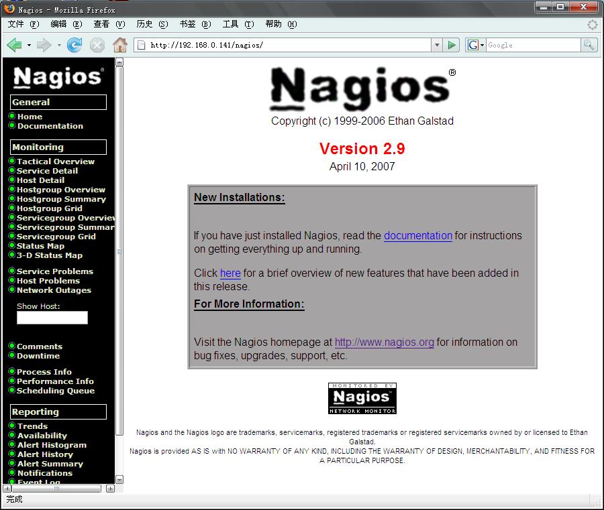Reload the page with the refresh icon
This screenshot has height=510, width=604.
[74, 45]
